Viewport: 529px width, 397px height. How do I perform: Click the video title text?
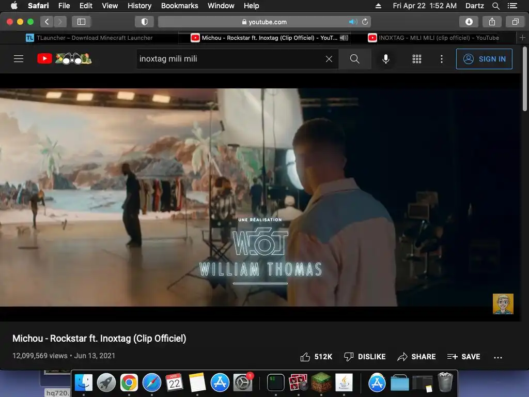tap(99, 339)
